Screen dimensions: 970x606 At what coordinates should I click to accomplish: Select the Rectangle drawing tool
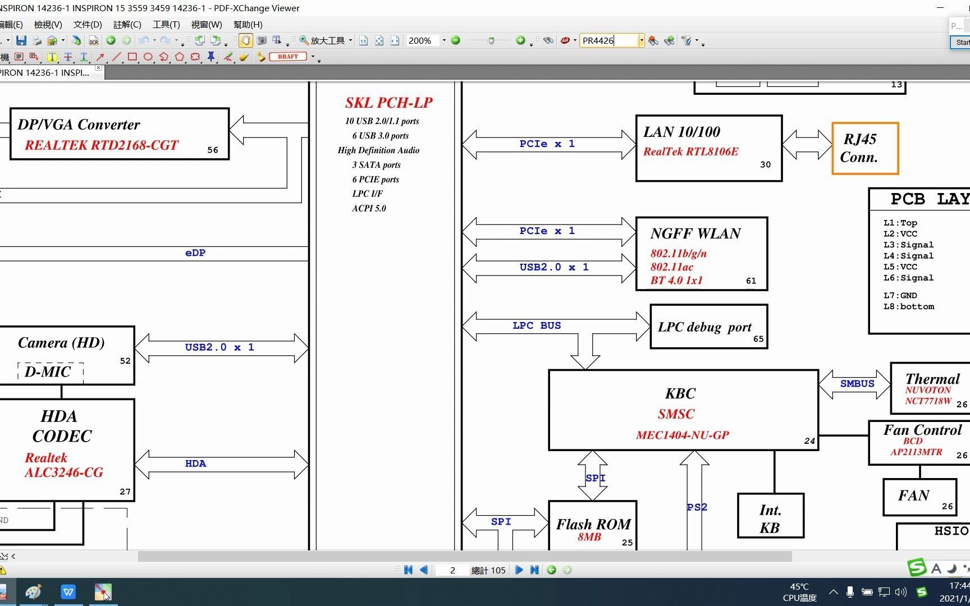click(x=132, y=57)
